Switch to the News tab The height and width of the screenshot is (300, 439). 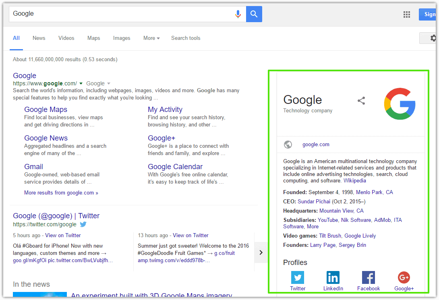[x=39, y=38]
